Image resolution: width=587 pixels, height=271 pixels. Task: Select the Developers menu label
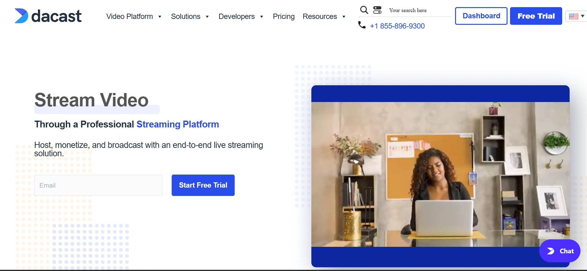(x=237, y=16)
